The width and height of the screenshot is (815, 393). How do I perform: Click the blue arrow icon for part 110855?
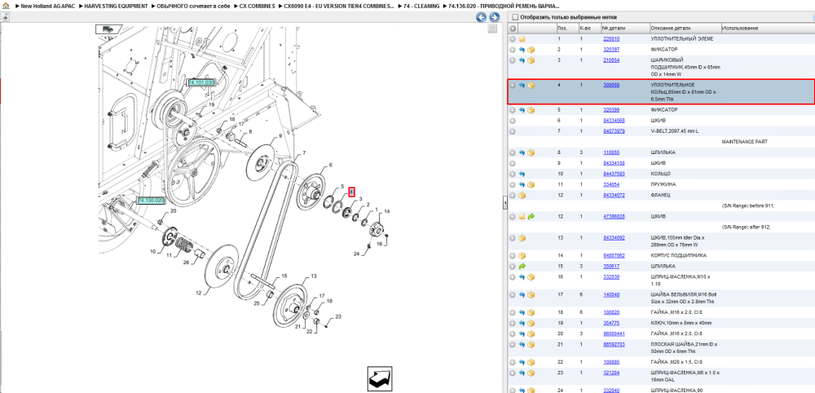[x=522, y=152]
